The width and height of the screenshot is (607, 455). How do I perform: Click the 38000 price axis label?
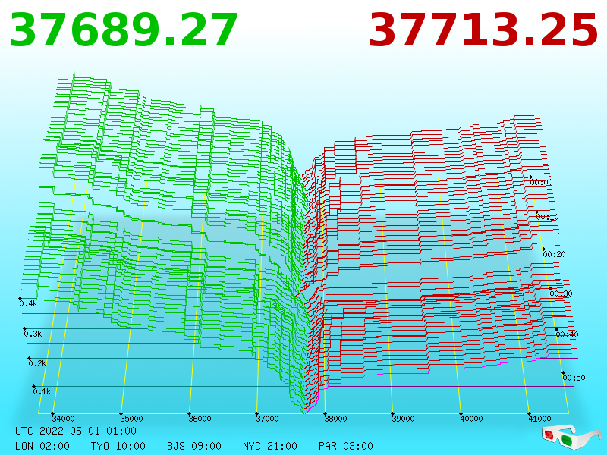tap(335, 419)
